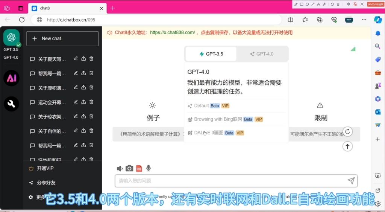Select the DALL·E 3画图 option
The height and width of the screenshot is (212, 385).
[215, 133]
